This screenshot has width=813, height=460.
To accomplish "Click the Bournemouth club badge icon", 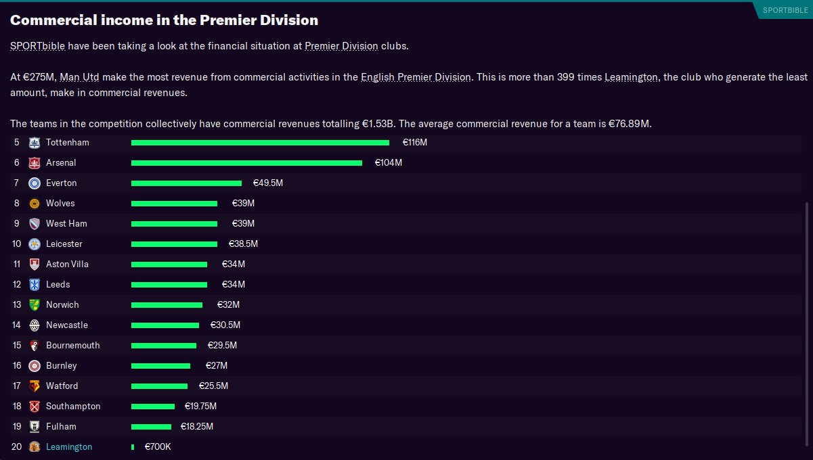I will tap(35, 346).
